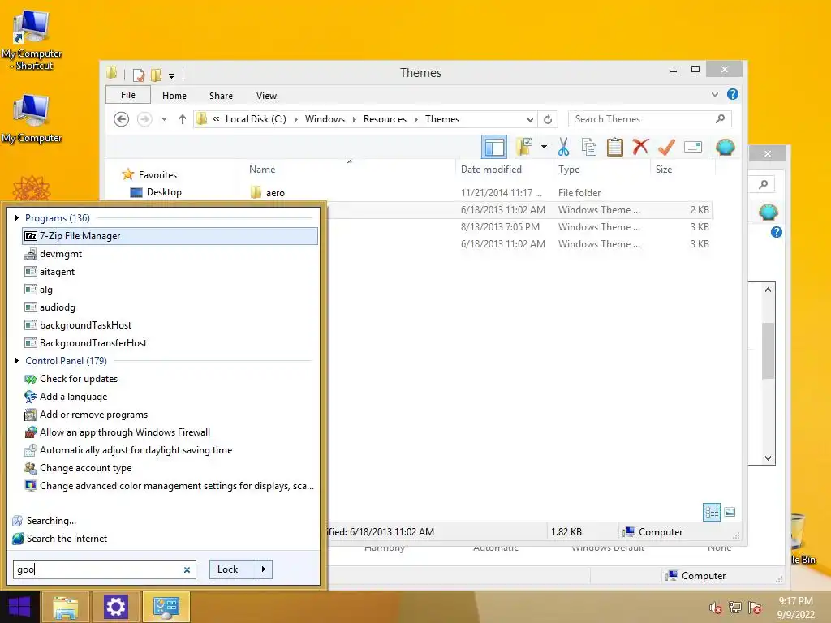This screenshot has width=831, height=623.
Task: Click the muted volume icon in system tray
Action: point(716,608)
